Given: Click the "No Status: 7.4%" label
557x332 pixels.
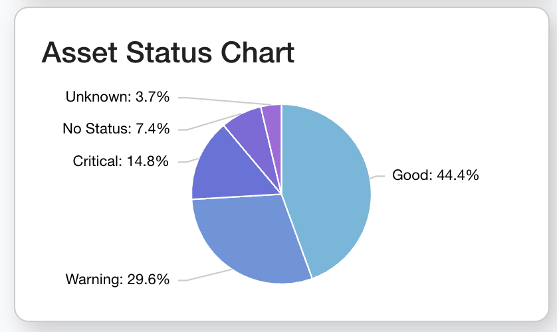Looking at the screenshot, I should pos(116,128).
